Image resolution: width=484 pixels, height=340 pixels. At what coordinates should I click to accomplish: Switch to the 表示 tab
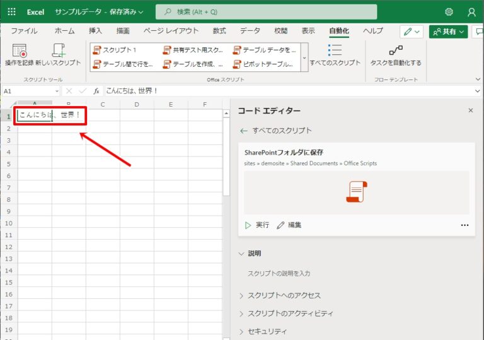pyautogui.click(x=308, y=31)
